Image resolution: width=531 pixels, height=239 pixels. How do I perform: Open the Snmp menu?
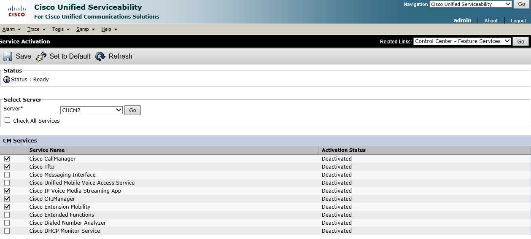coord(86,29)
